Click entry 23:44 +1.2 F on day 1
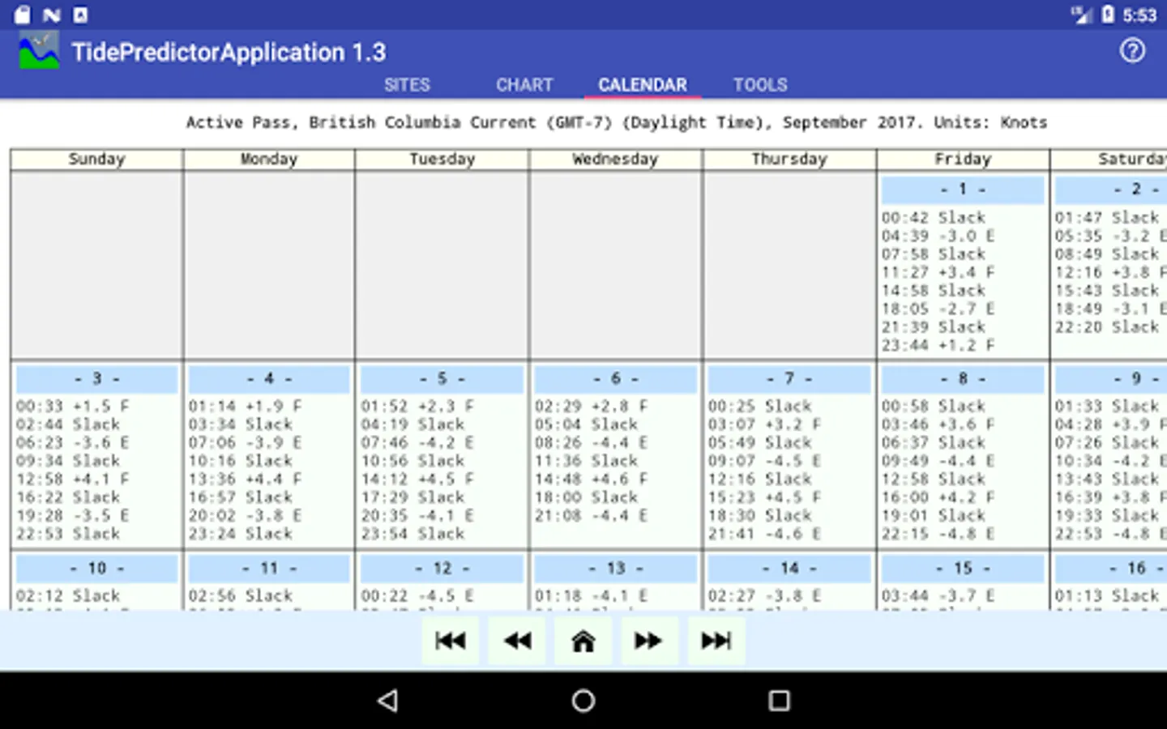Image resolution: width=1167 pixels, height=729 pixels. point(938,345)
